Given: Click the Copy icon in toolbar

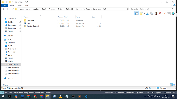Looking at the screenshot, I should pos(152,13).
